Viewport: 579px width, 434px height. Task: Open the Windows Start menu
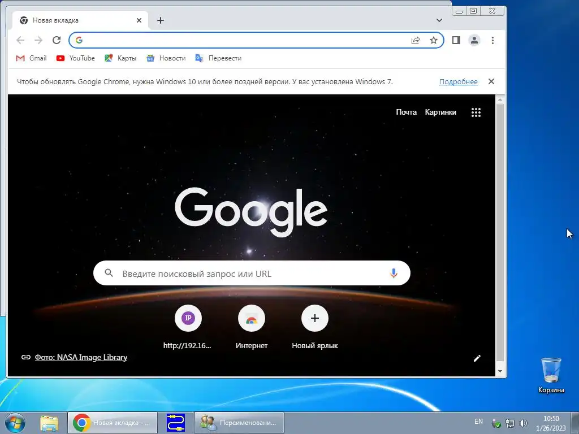(x=15, y=423)
